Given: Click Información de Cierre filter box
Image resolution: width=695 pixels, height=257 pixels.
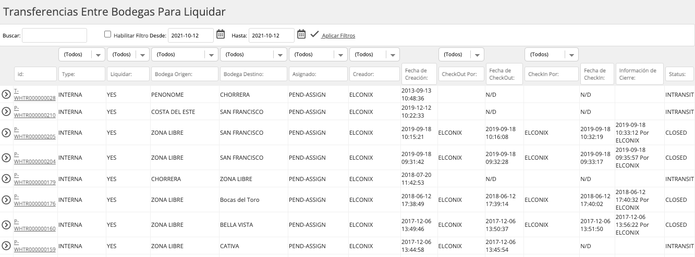Looking at the screenshot, I should (639, 74).
